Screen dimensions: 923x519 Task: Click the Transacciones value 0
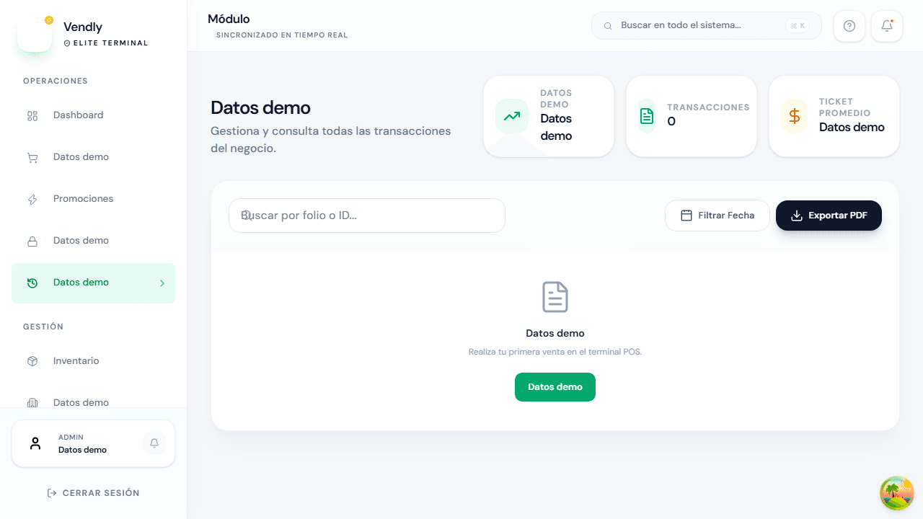pos(671,121)
